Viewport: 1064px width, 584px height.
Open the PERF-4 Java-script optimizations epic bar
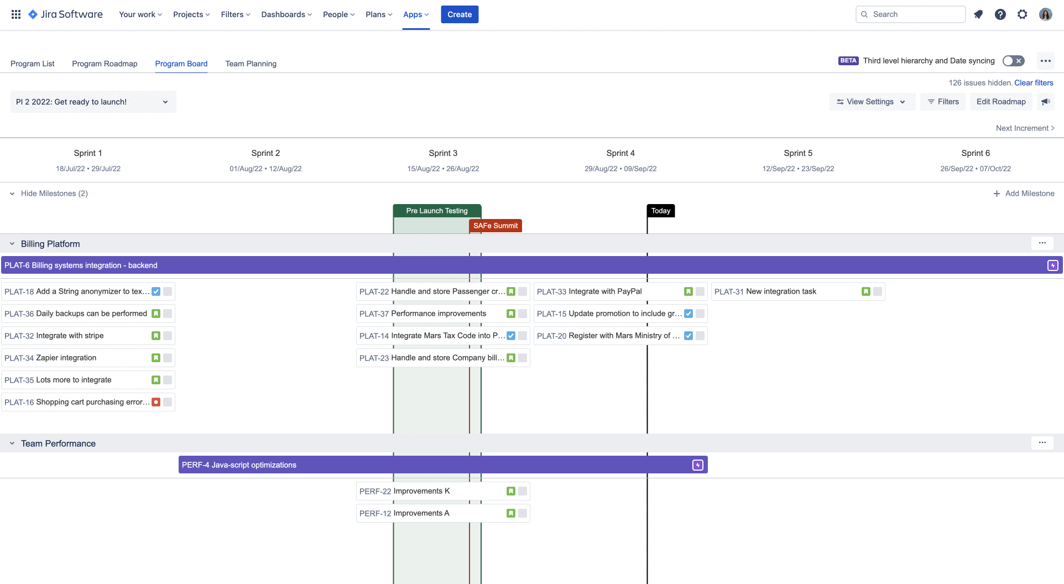point(443,465)
